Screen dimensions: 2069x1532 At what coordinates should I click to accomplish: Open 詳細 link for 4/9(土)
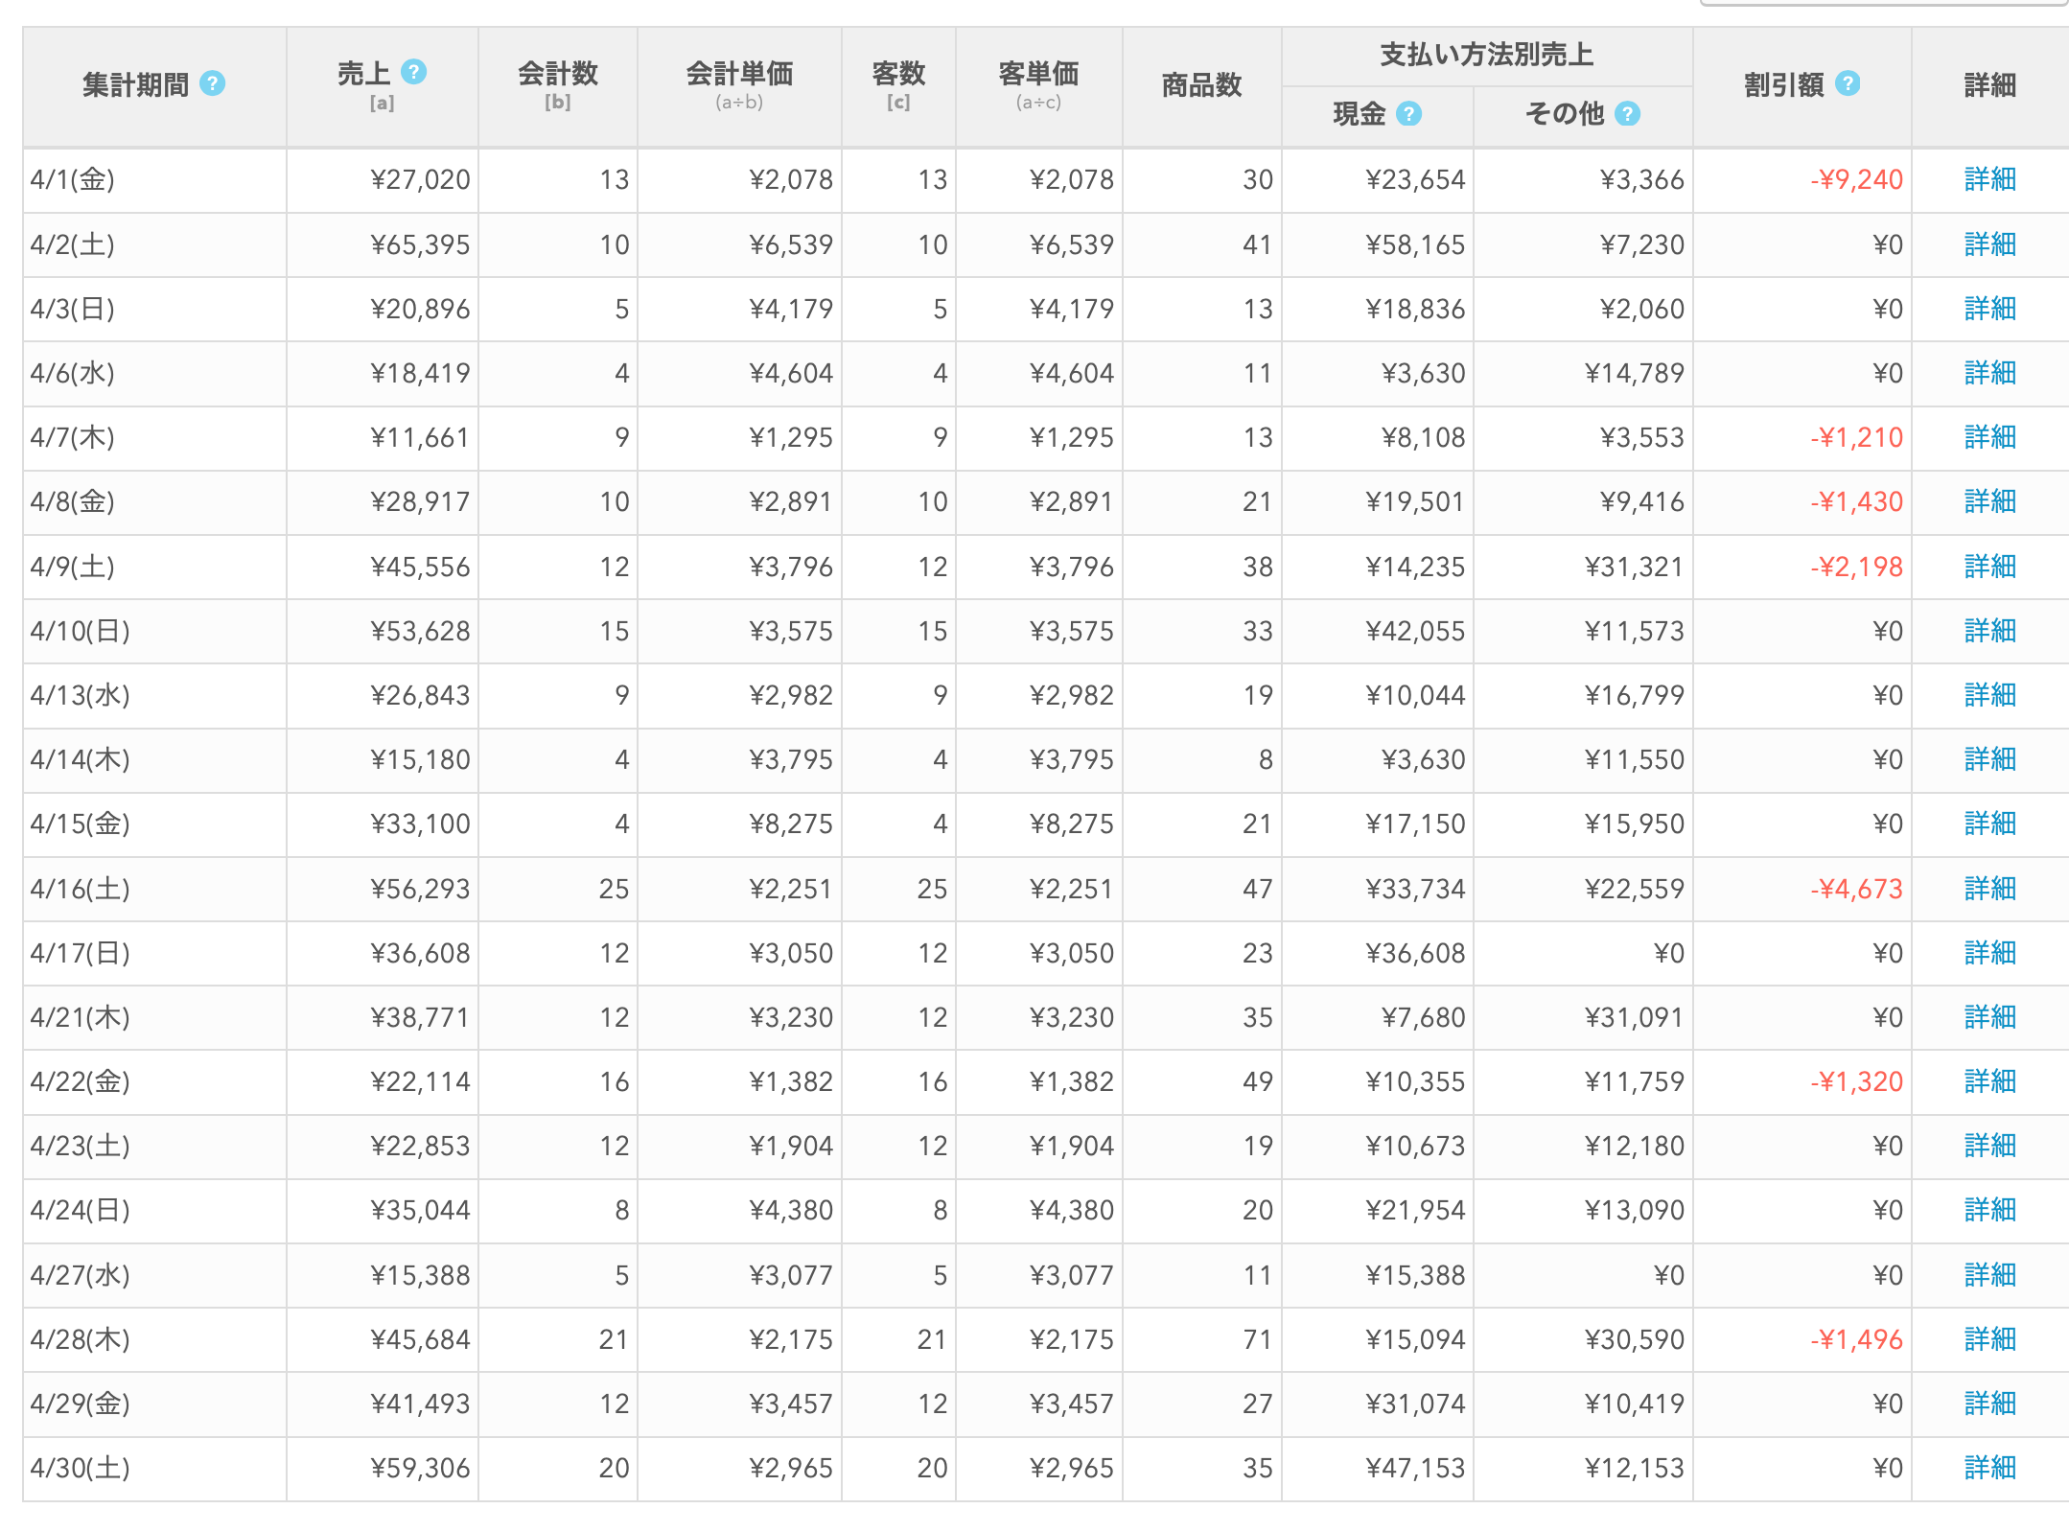[1989, 567]
